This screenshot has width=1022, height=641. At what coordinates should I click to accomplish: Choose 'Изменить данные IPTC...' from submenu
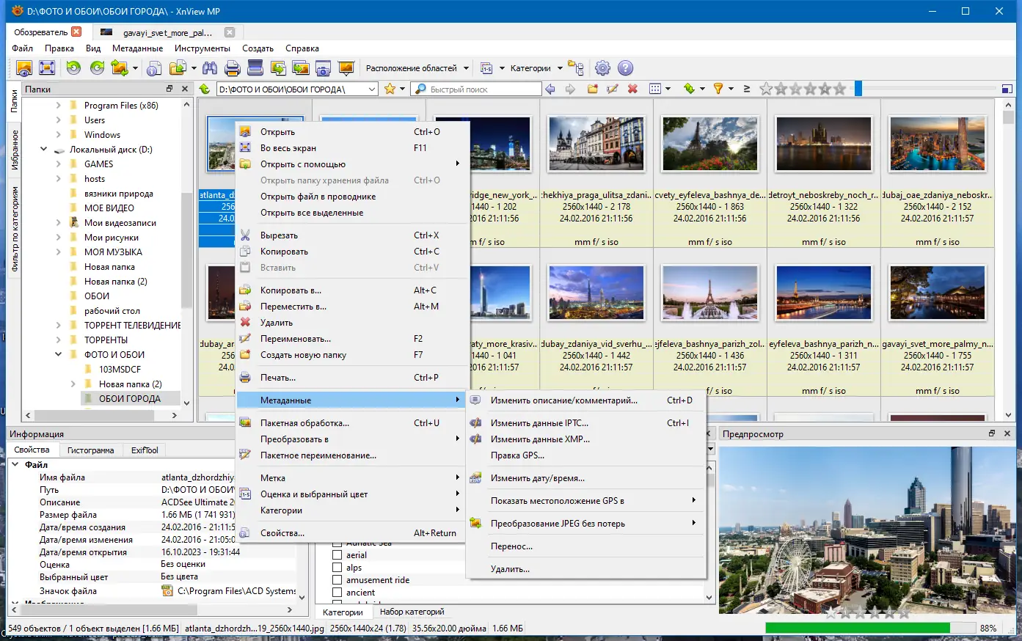[x=539, y=423]
